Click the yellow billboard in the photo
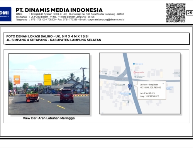This screenshot has width=193, height=148. pyautogui.click(x=47, y=80)
